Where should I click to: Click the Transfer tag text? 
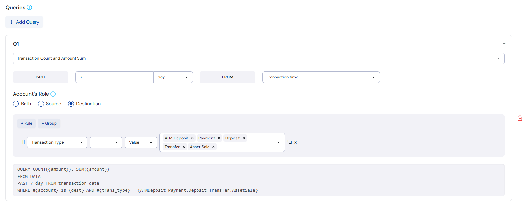pyautogui.click(x=172, y=147)
